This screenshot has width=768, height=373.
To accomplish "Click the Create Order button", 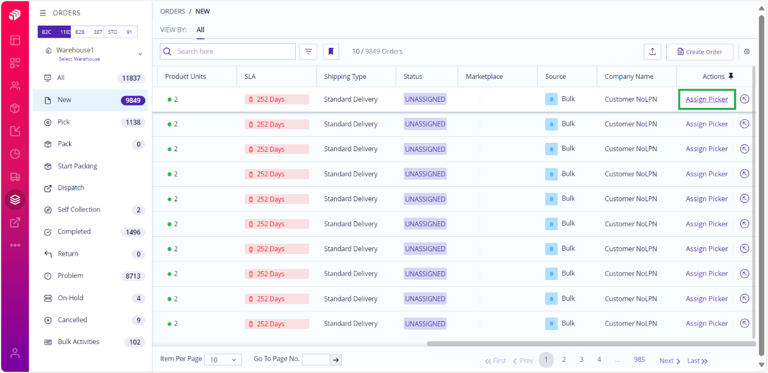I will pyautogui.click(x=699, y=52).
